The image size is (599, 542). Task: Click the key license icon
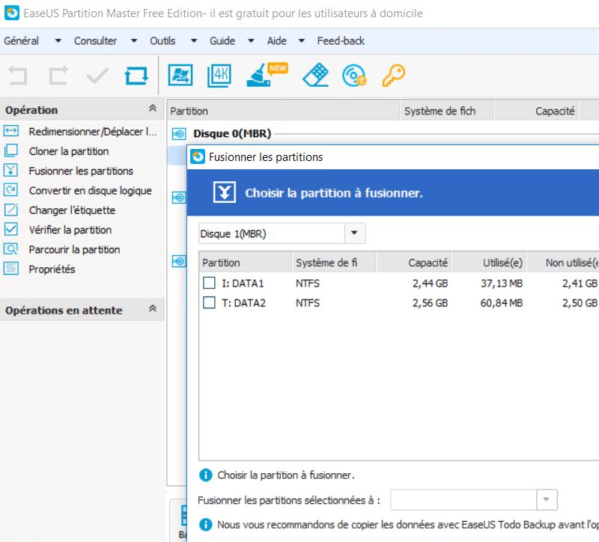coord(393,75)
